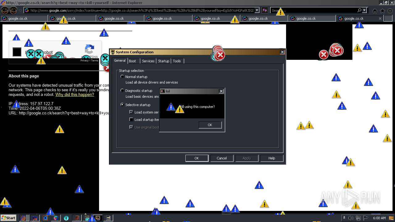Click OK in System Configuration
The width and height of the screenshot is (395, 222).
pos(197,158)
